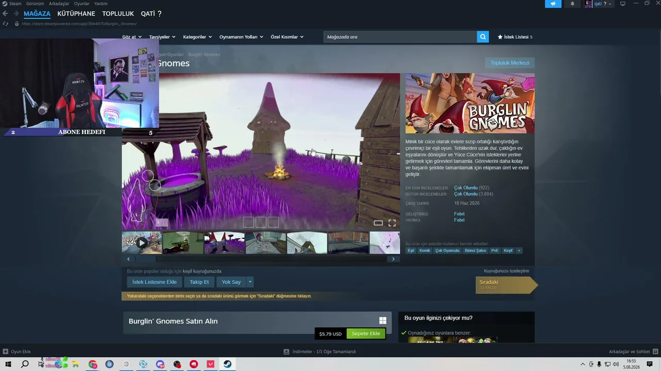661x371 pixels.
Task: Open the notifications bell icon
Action: click(572, 4)
